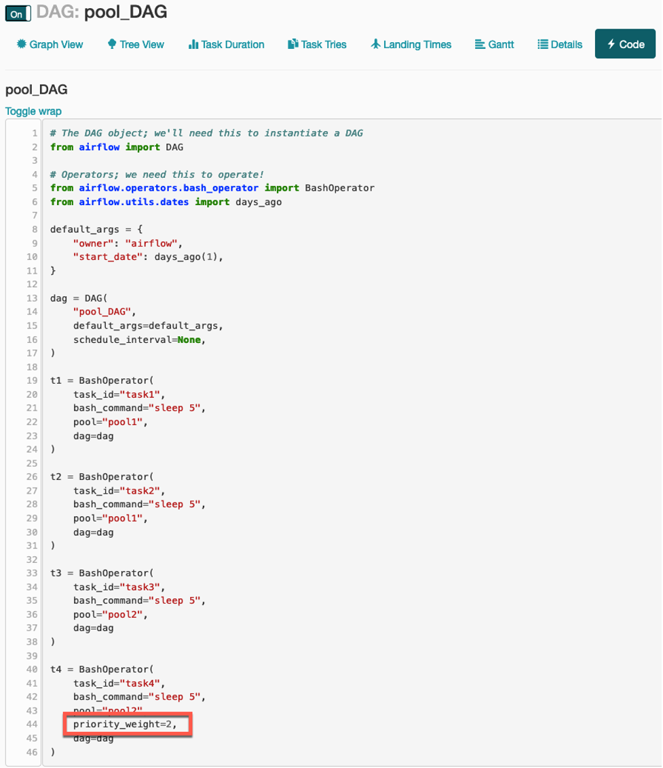
Task: Click the pool_DAG name in the DAG title
Action: 126,12
